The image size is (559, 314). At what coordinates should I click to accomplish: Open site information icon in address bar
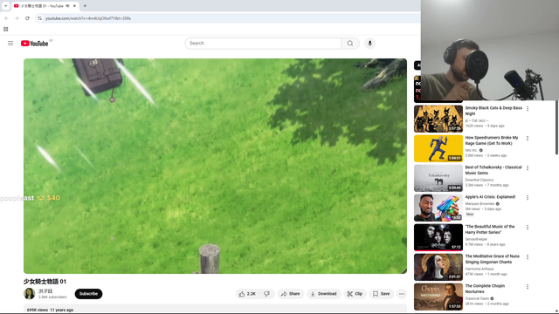[x=40, y=18]
